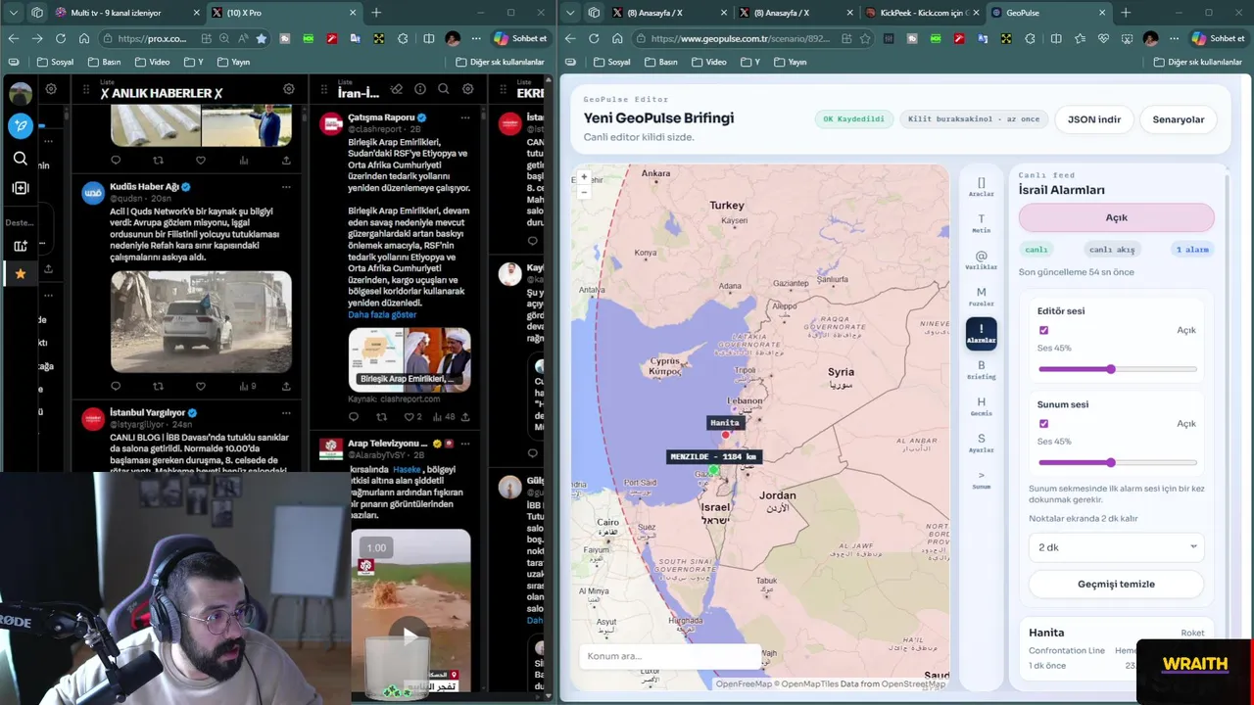The image size is (1254, 705).
Task: Click the JSON indir button
Action: coord(1094,119)
